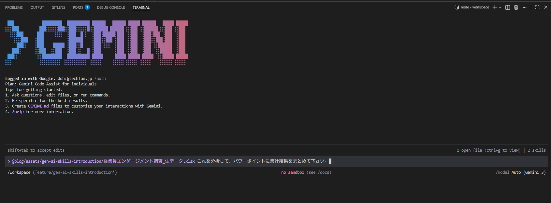The height and width of the screenshot is (203, 551).
Task: Click the Ports count badge
Action: pyautogui.click(x=87, y=7)
